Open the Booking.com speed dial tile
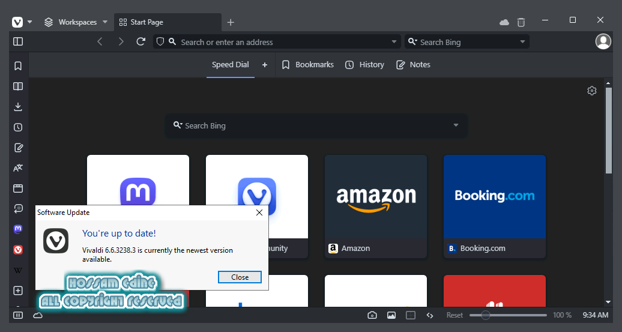Image resolution: width=622 pixels, height=332 pixels. click(495, 207)
